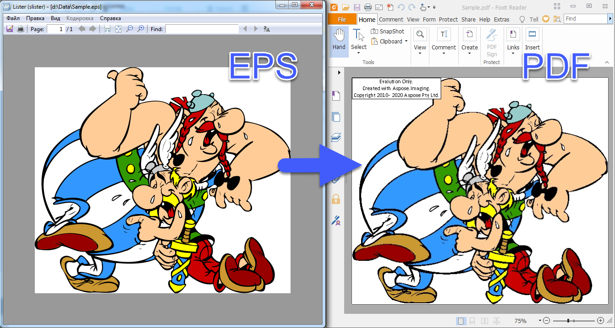The image size is (615, 328).
Task: Open the Кодировка menu in Lister
Action: [x=80, y=18]
